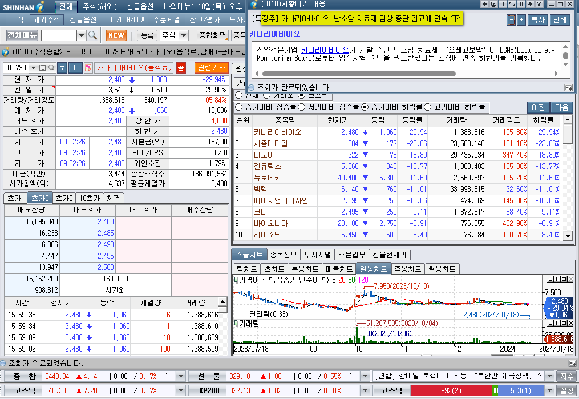This screenshot has height=399, width=579.
Task: Open 선물옵션 top menu
Action: 140,7
